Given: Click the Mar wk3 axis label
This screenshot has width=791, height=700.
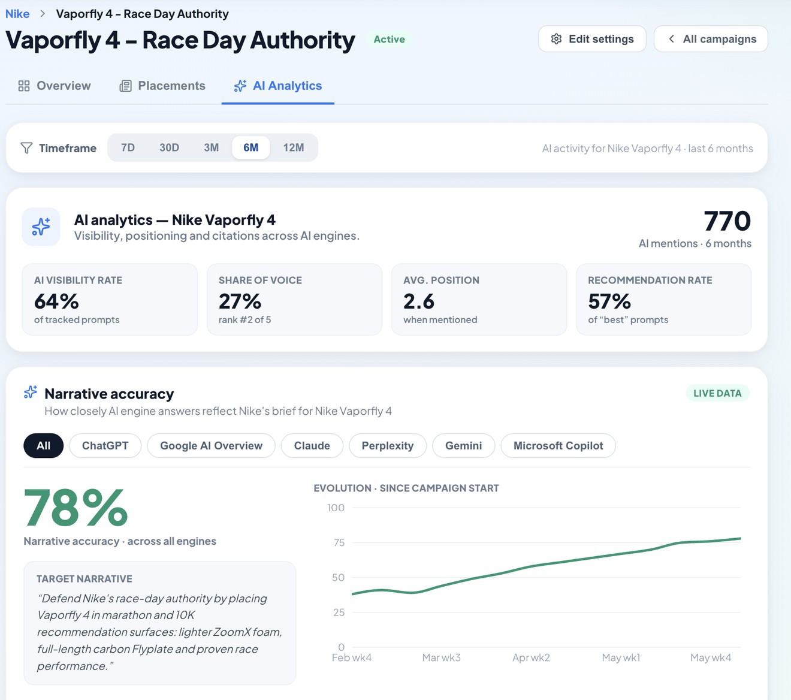Looking at the screenshot, I should pos(442,657).
